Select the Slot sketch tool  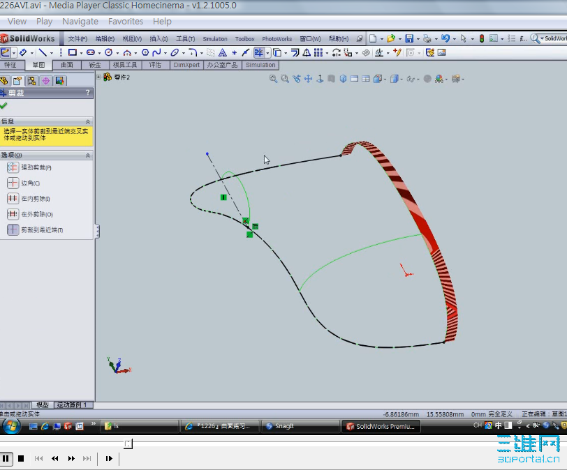pos(90,53)
